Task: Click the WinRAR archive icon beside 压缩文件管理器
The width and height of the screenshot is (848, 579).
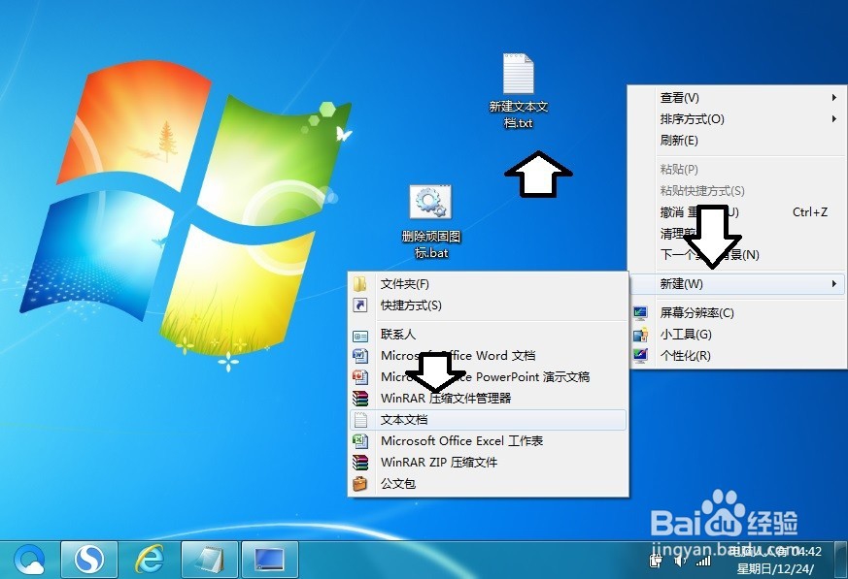Action: pos(360,399)
